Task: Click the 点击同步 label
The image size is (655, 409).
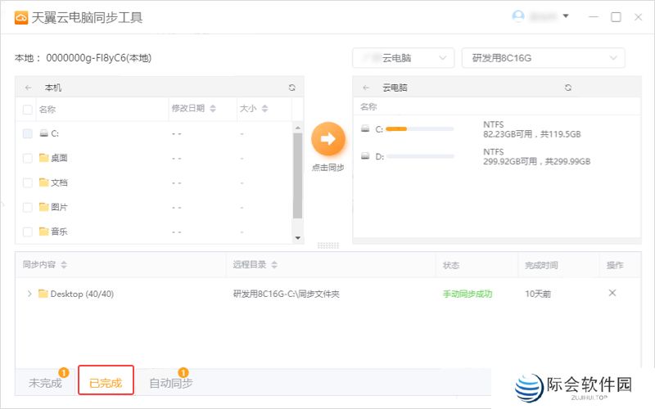Action: [x=328, y=168]
